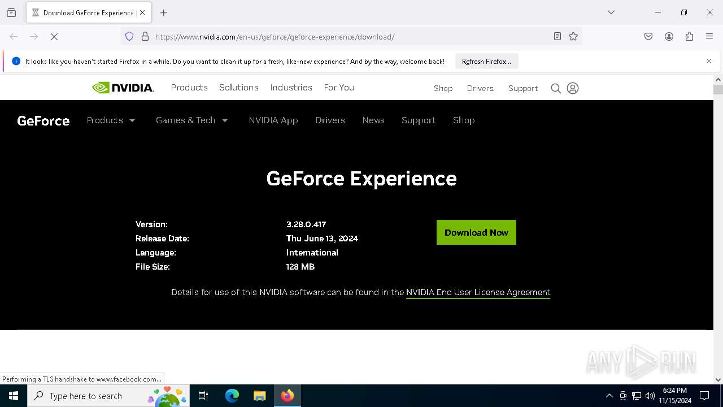Open GeForce Drivers page
The height and width of the screenshot is (407, 723).
point(330,120)
